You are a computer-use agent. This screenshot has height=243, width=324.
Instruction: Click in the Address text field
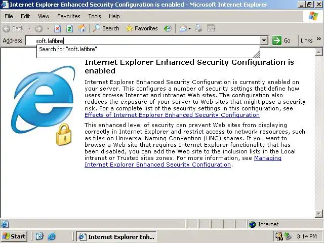coord(143,40)
